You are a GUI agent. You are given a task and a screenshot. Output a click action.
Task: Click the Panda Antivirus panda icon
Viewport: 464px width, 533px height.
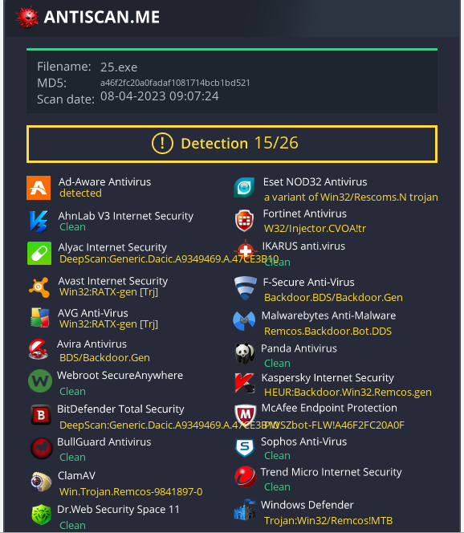[245, 353]
